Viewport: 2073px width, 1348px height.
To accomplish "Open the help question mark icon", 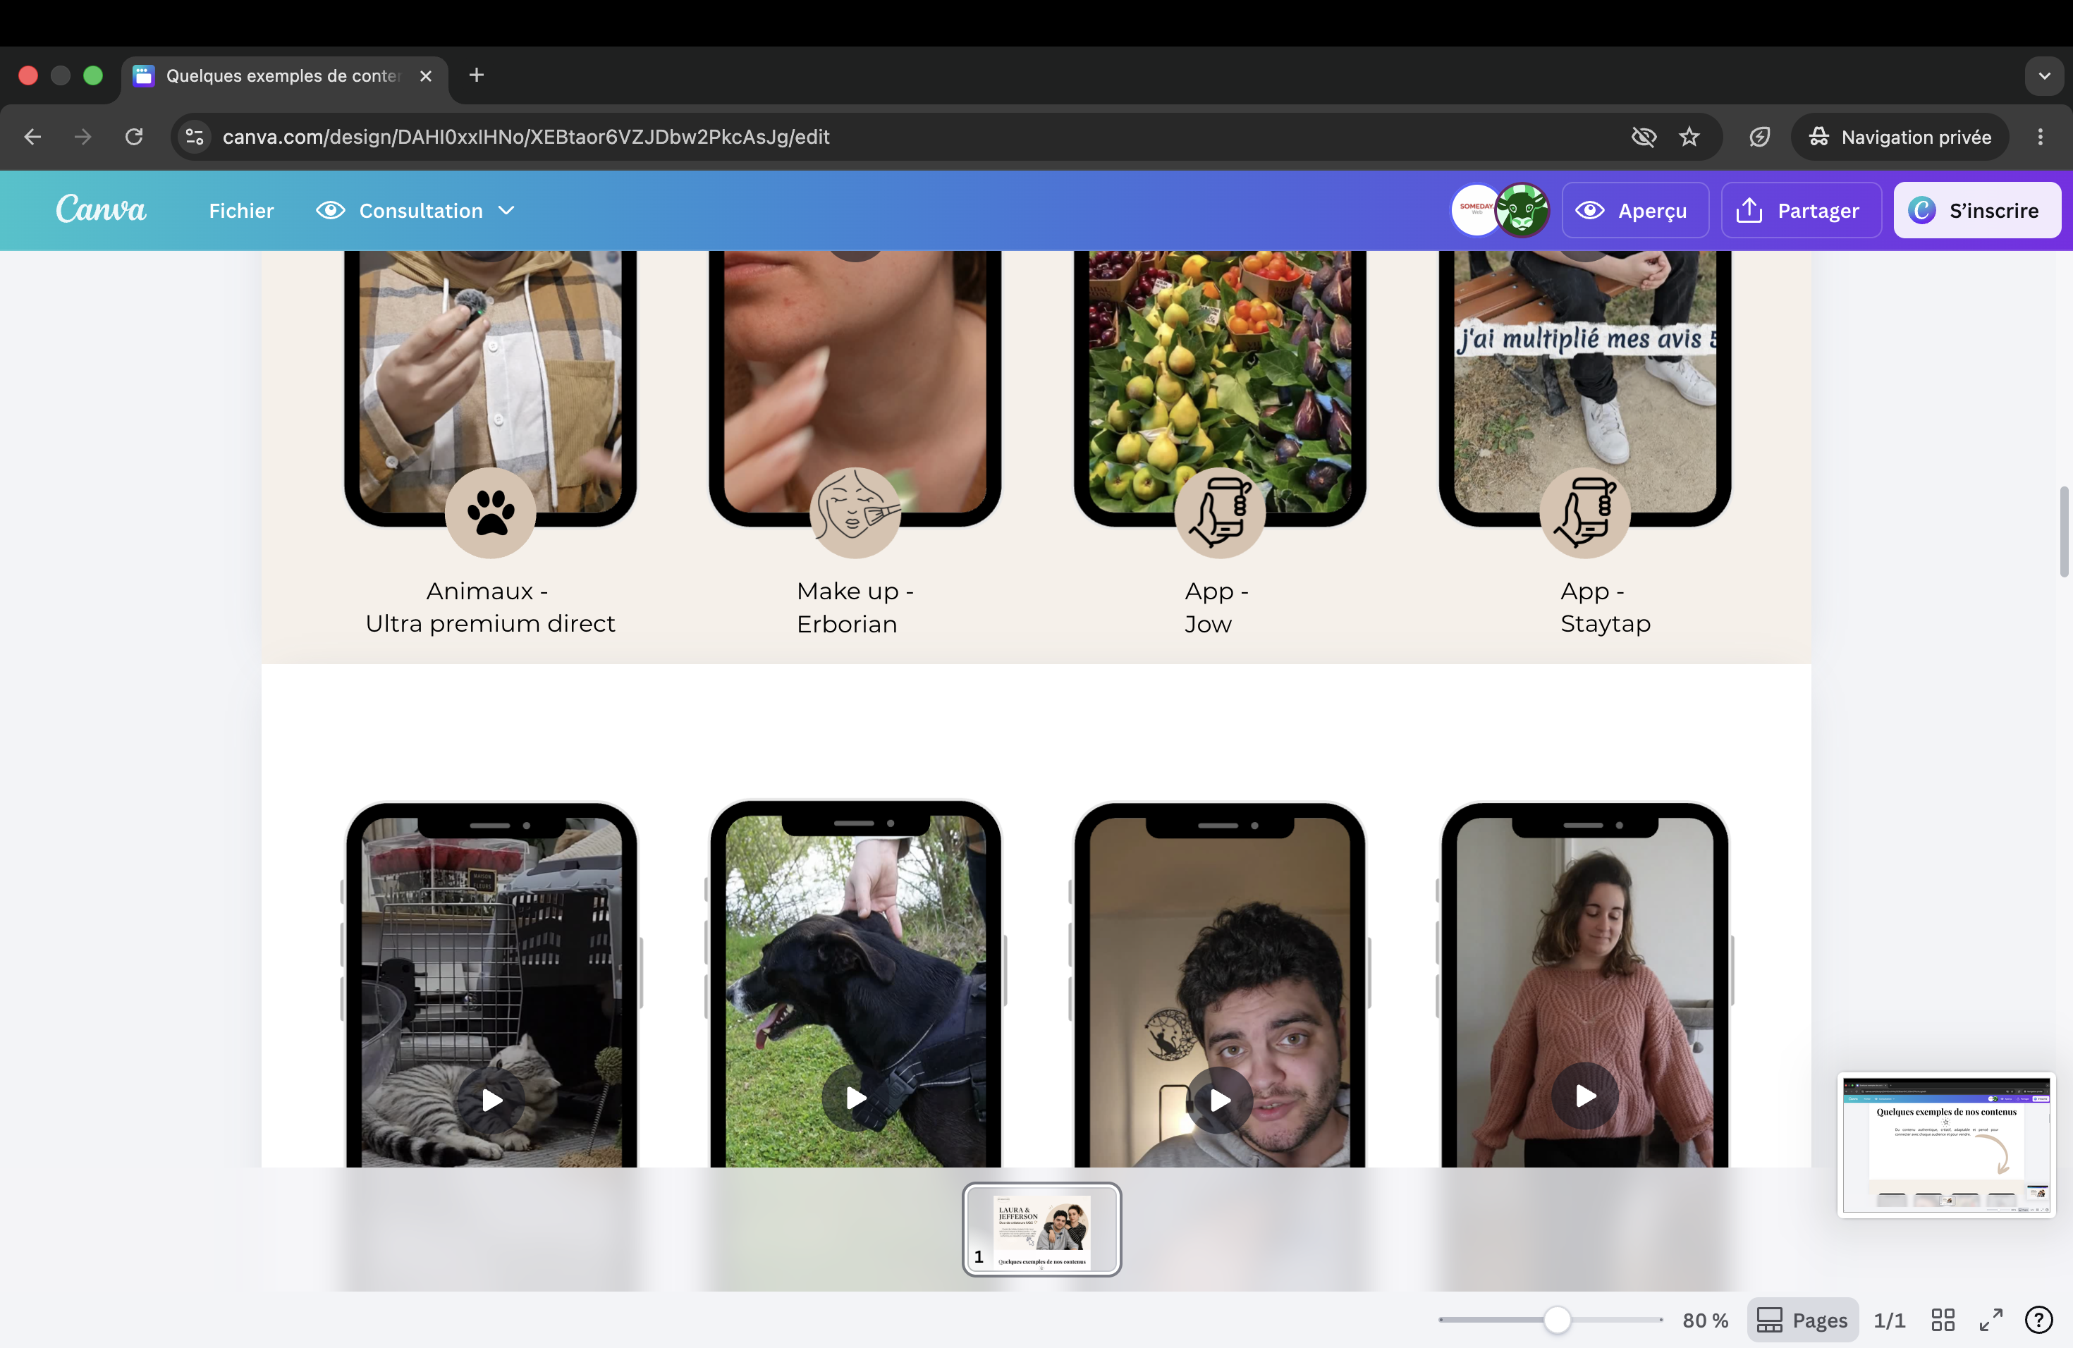I will coord(2038,1320).
